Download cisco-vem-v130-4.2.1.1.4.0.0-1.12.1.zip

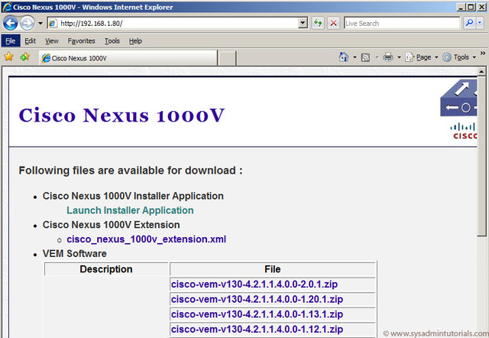(257, 330)
